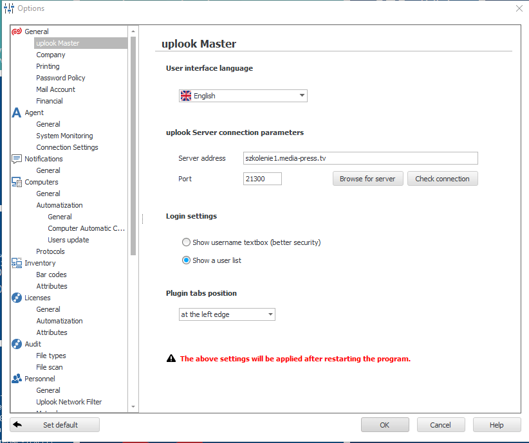Select Show a user list option
This screenshot has height=443, width=529.
click(x=186, y=260)
